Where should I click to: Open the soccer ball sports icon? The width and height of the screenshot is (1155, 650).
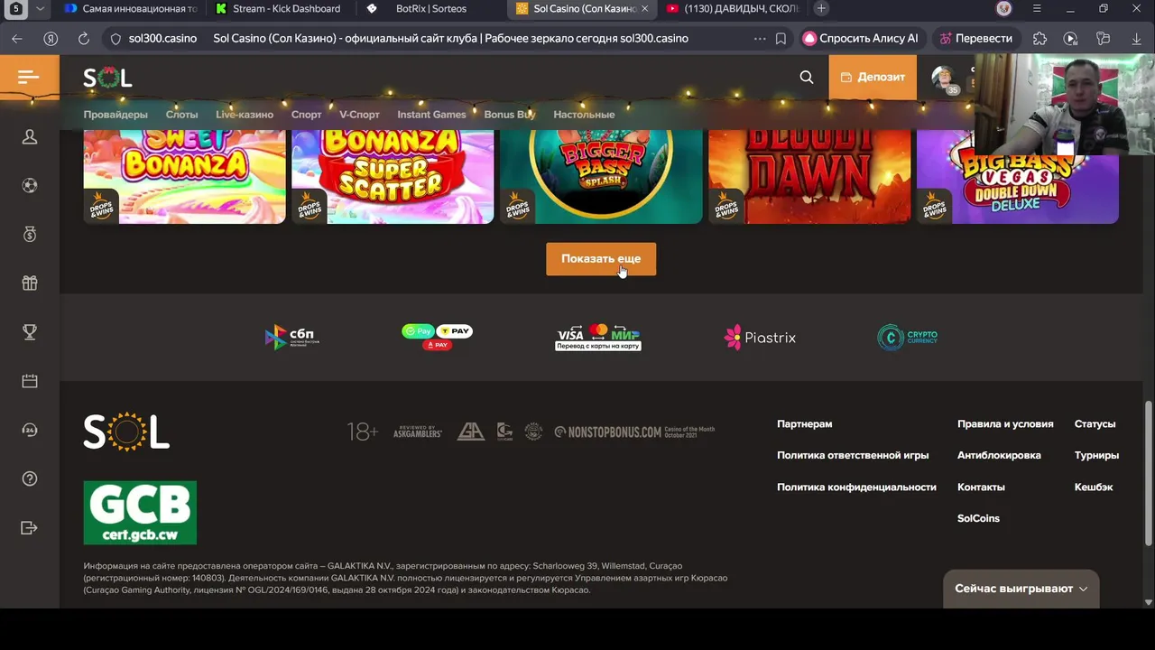coord(30,186)
